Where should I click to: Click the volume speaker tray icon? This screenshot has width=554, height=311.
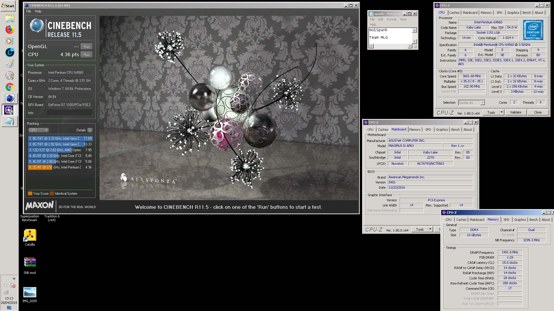point(6,285)
